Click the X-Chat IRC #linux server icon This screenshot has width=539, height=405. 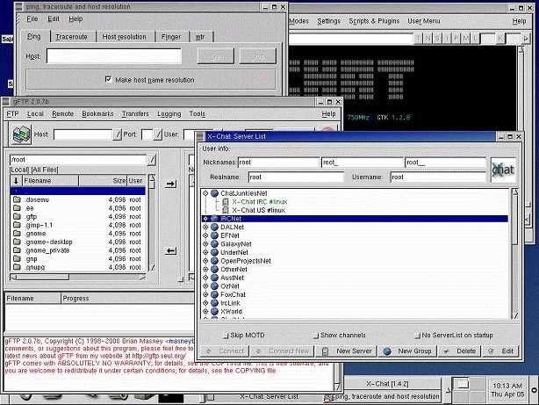[x=225, y=201]
